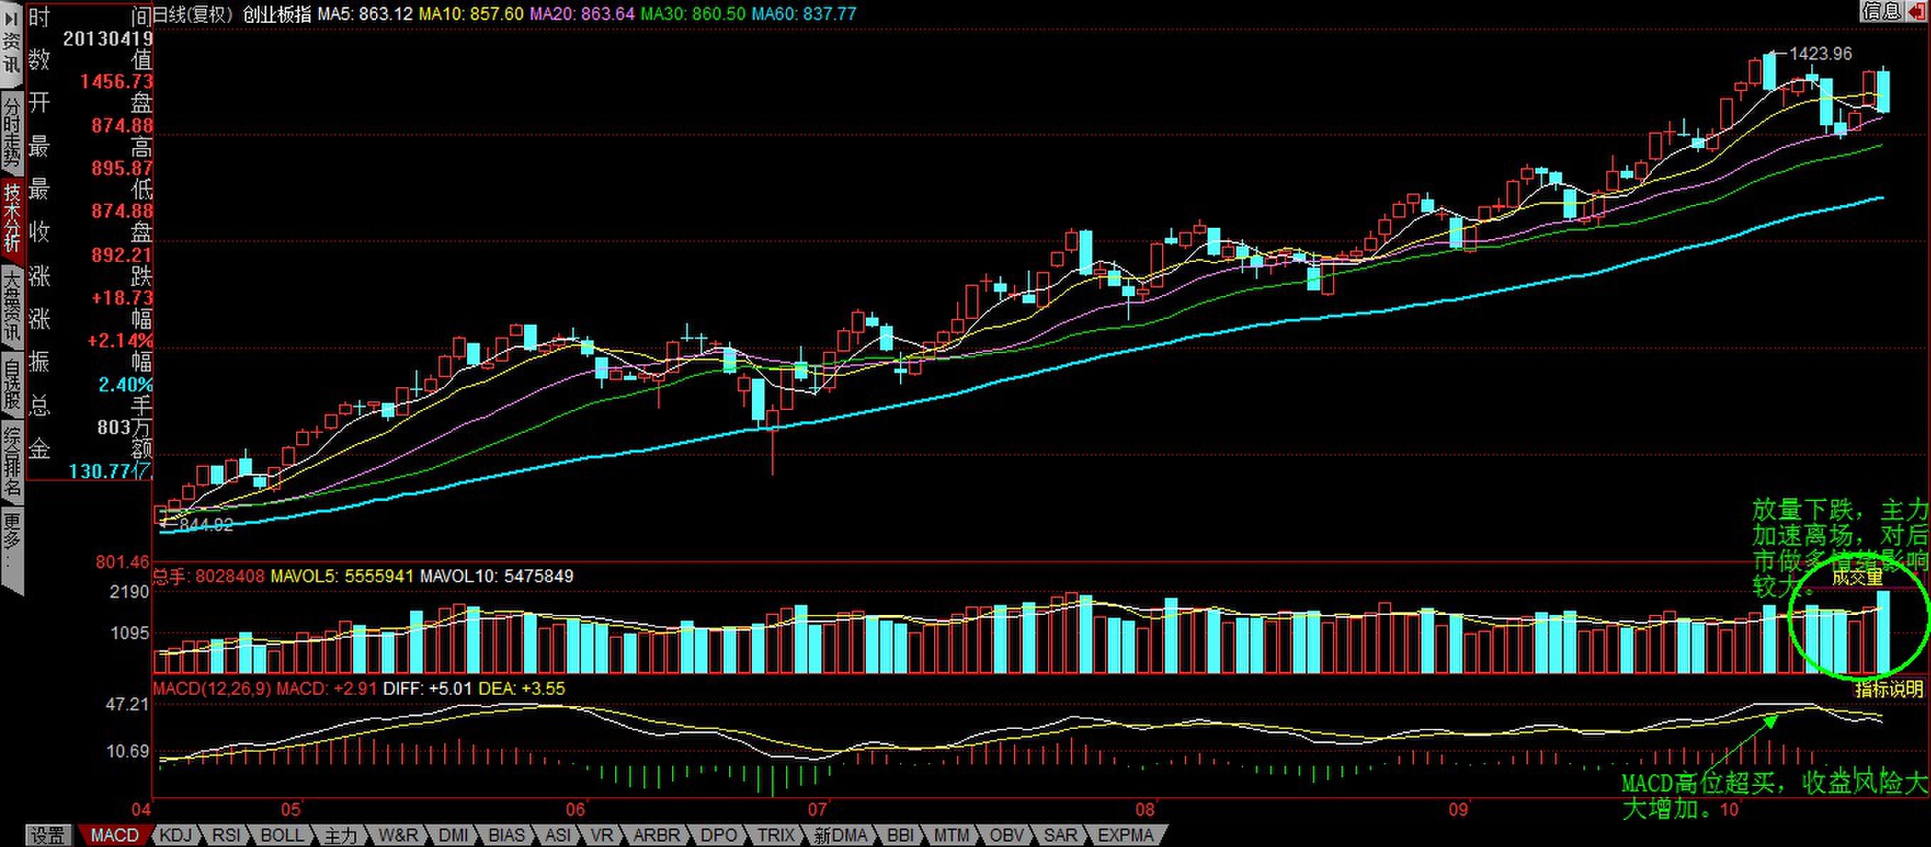The width and height of the screenshot is (1931, 847).
Task: Click the 创业板指 index name
Action: point(276,14)
